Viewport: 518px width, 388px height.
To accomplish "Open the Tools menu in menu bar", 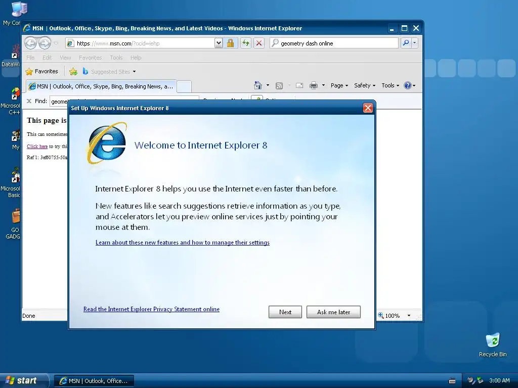I will (116, 58).
